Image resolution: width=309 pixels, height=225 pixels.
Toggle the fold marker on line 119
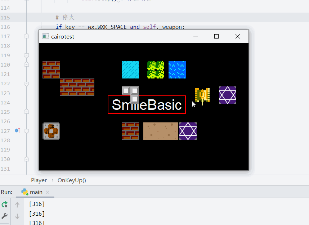[27, 55]
